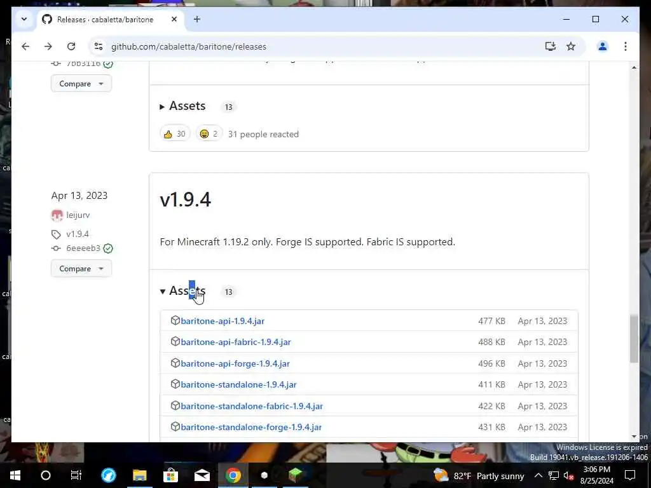Click package icon beside baritone-standalone-fabric-1.9.4.jar
This screenshot has width=651, height=488.
[x=175, y=405]
